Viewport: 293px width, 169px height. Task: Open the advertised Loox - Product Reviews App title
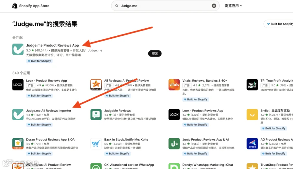coord(47,81)
